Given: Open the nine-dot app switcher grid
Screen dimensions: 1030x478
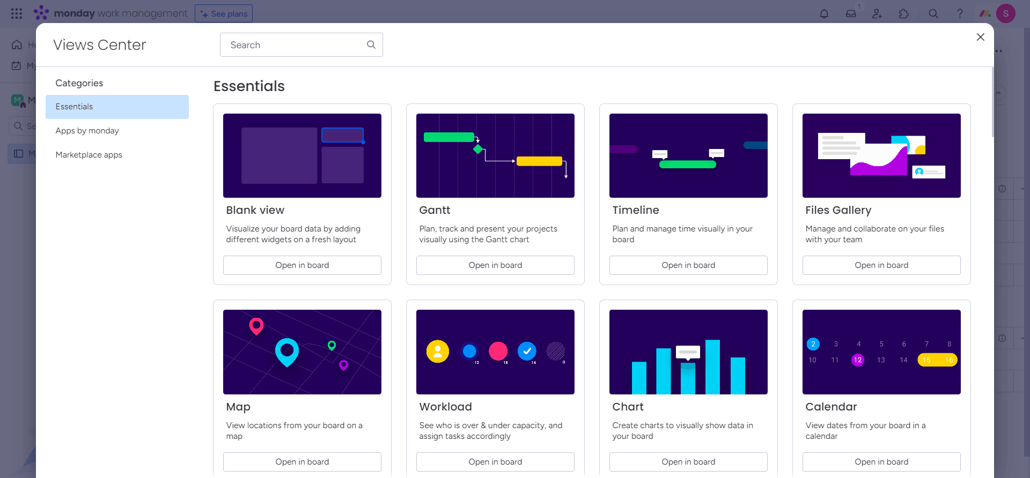Looking at the screenshot, I should click(17, 13).
